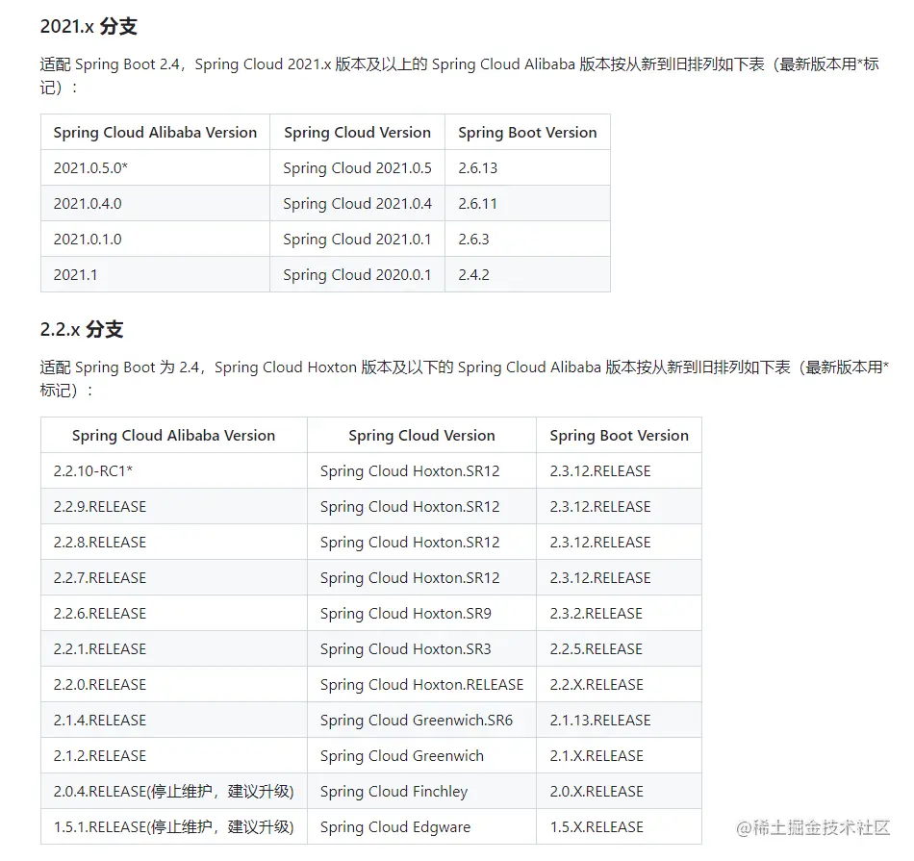Image resolution: width=914 pixels, height=861 pixels.
Task: Select the "2021.0.1.0" cell
Action: tap(156, 239)
